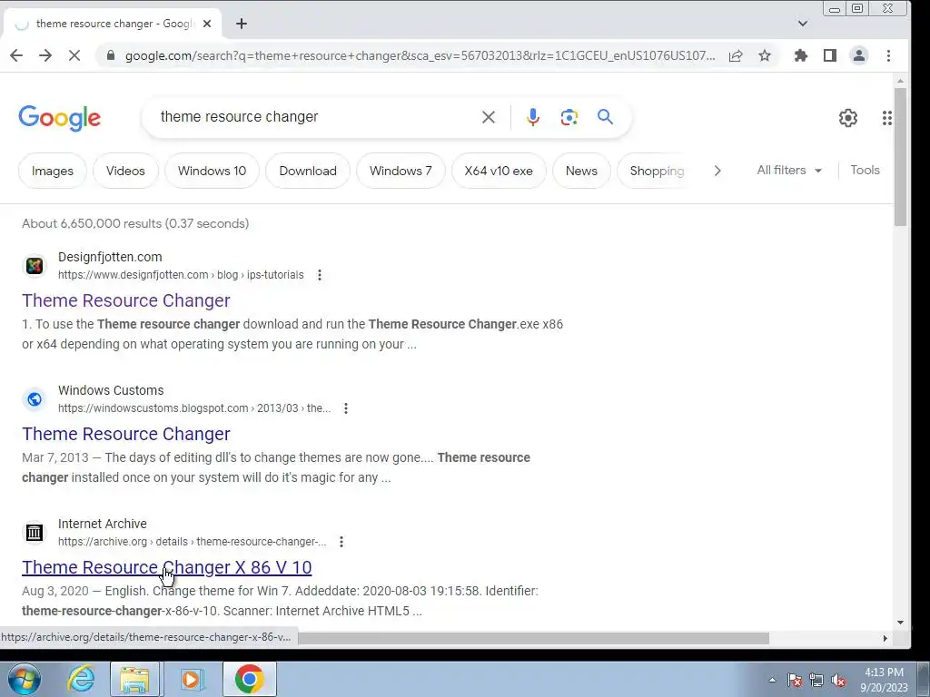
Task: Open Chrome profile avatar
Action: click(x=859, y=55)
